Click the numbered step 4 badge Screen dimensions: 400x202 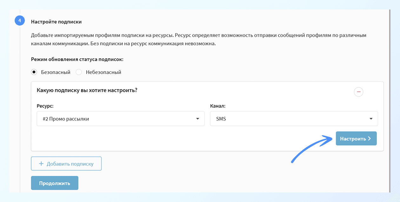coord(20,20)
